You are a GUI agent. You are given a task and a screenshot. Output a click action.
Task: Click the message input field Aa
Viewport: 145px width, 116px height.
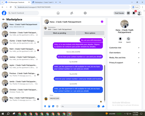point(79,106)
